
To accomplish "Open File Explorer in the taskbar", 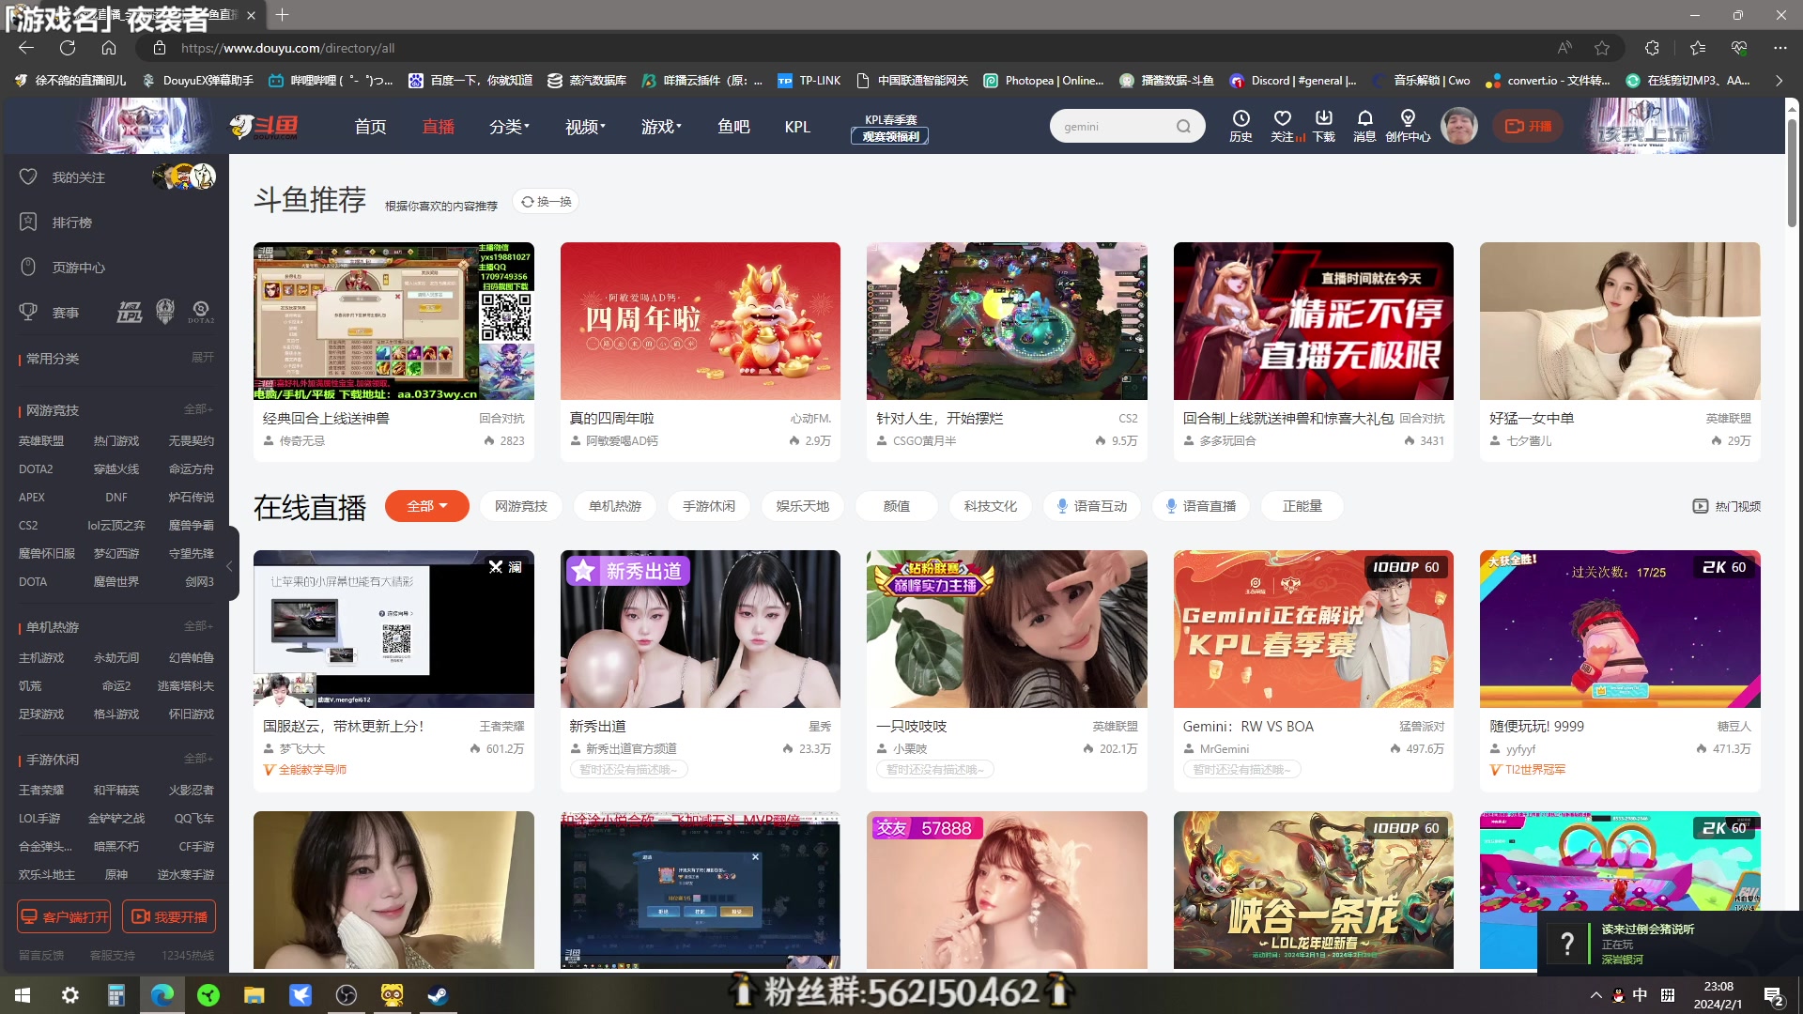I will click(254, 995).
